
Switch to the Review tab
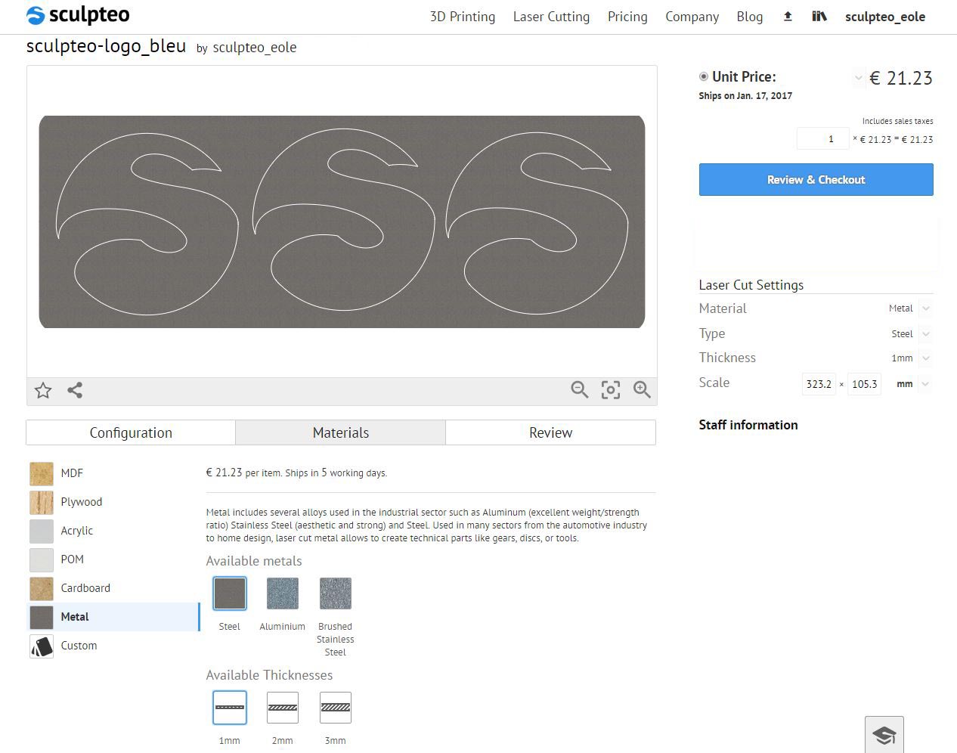551,432
